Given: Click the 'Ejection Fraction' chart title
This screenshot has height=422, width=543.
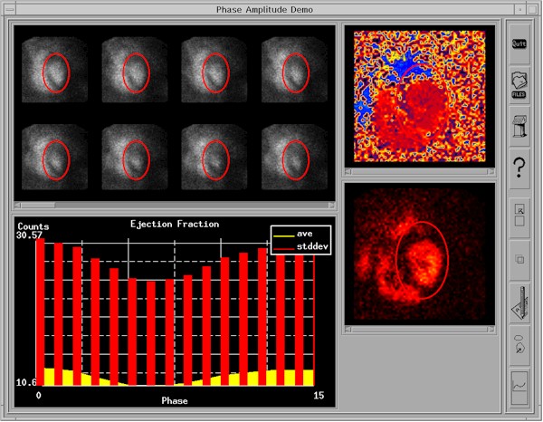Looking at the screenshot, I should pyautogui.click(x=175, y=225).
